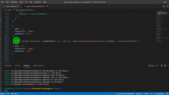The height and width of the screenshot is (95, 169).
Task: Click dashboard.component.spec.ts path in terminal
Action: [34, 77]
